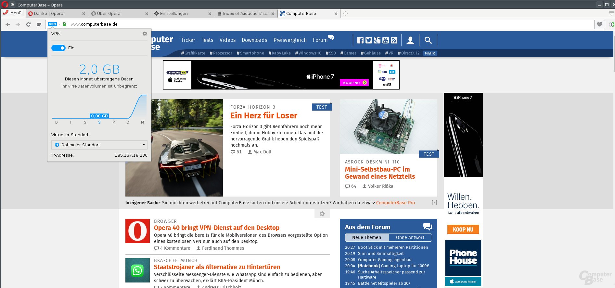Turn off the VPN Ein switch
Screen dimensions: 615x288
[x=58, y=48]
